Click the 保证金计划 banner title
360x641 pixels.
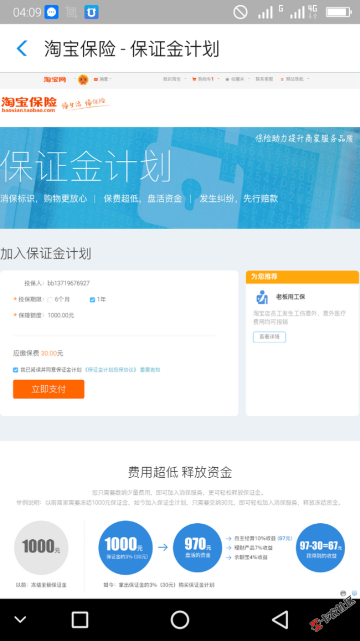(x=86, y=166)
